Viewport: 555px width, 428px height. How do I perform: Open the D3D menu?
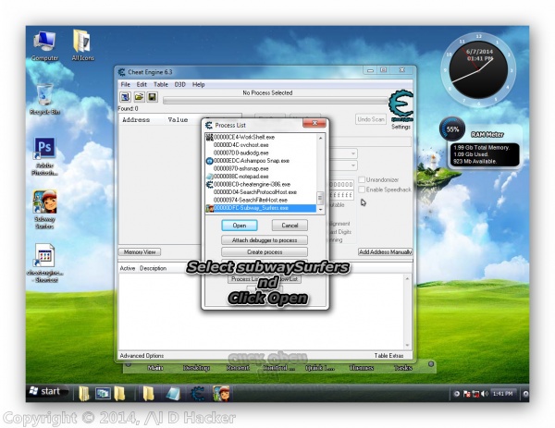click(x=179, y=84)
